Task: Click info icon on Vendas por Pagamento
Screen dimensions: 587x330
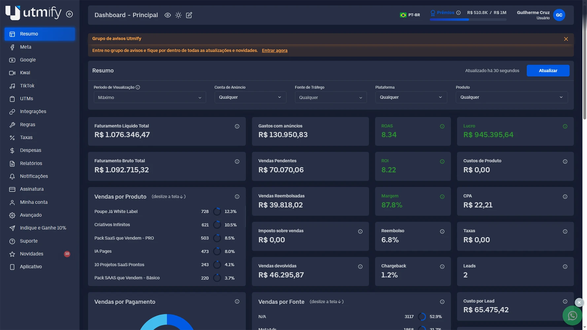Action: pos(237,302)
